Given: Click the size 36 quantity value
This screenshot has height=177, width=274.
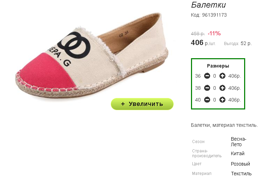Looking at the screenshot, I should pos(215,76).
